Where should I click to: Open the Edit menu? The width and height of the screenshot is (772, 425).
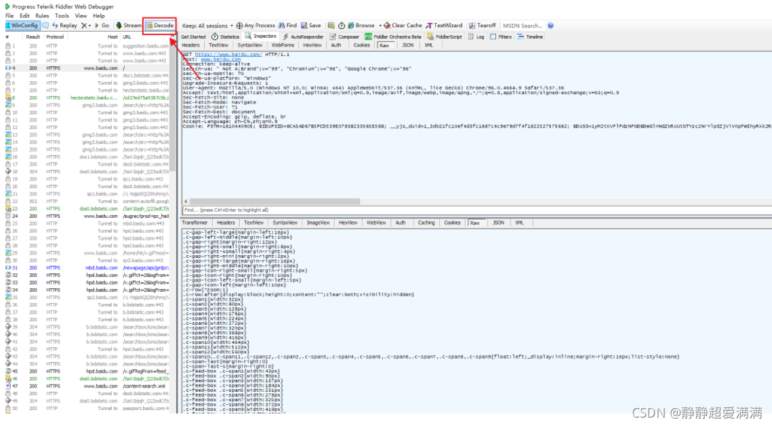[24, 16]
